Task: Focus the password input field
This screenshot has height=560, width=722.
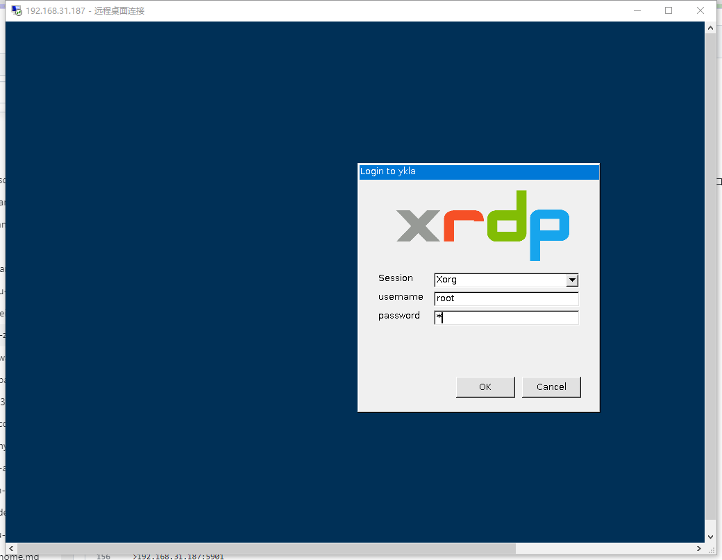Action: pos(506,318)
